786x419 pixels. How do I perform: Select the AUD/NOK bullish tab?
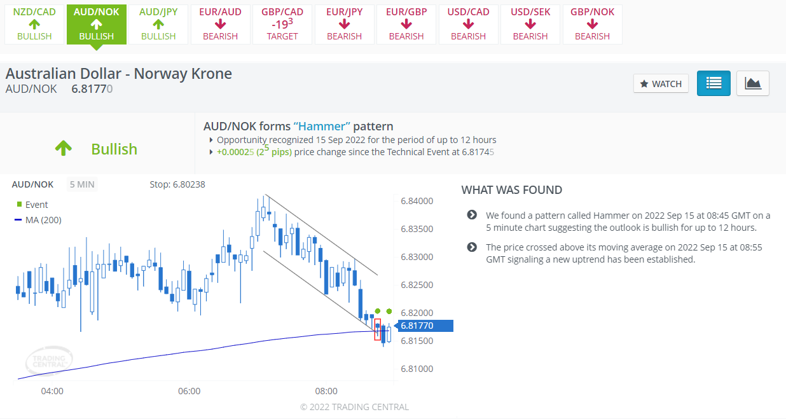97,24
